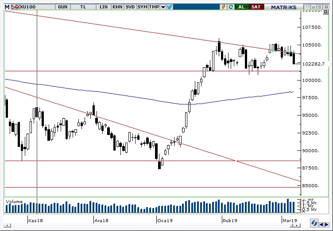Screen dimensions: 333x231
Task: Refresh chart with the green C icon
Action: point(231,7)
